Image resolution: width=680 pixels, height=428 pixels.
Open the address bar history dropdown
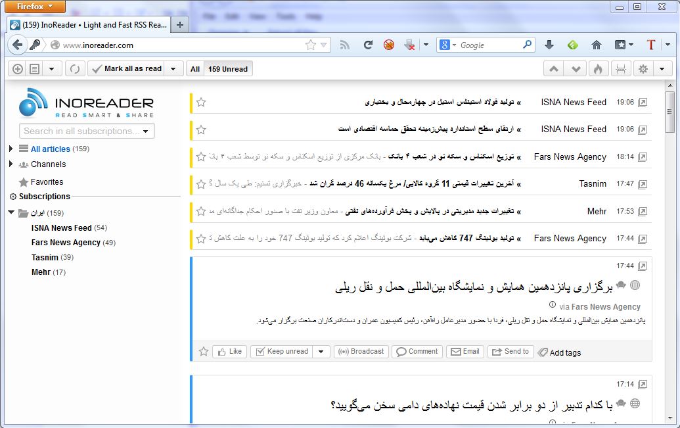point(323,45)
